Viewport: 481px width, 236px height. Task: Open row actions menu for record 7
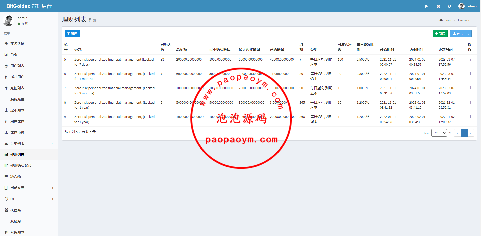(x=470, y=88)
